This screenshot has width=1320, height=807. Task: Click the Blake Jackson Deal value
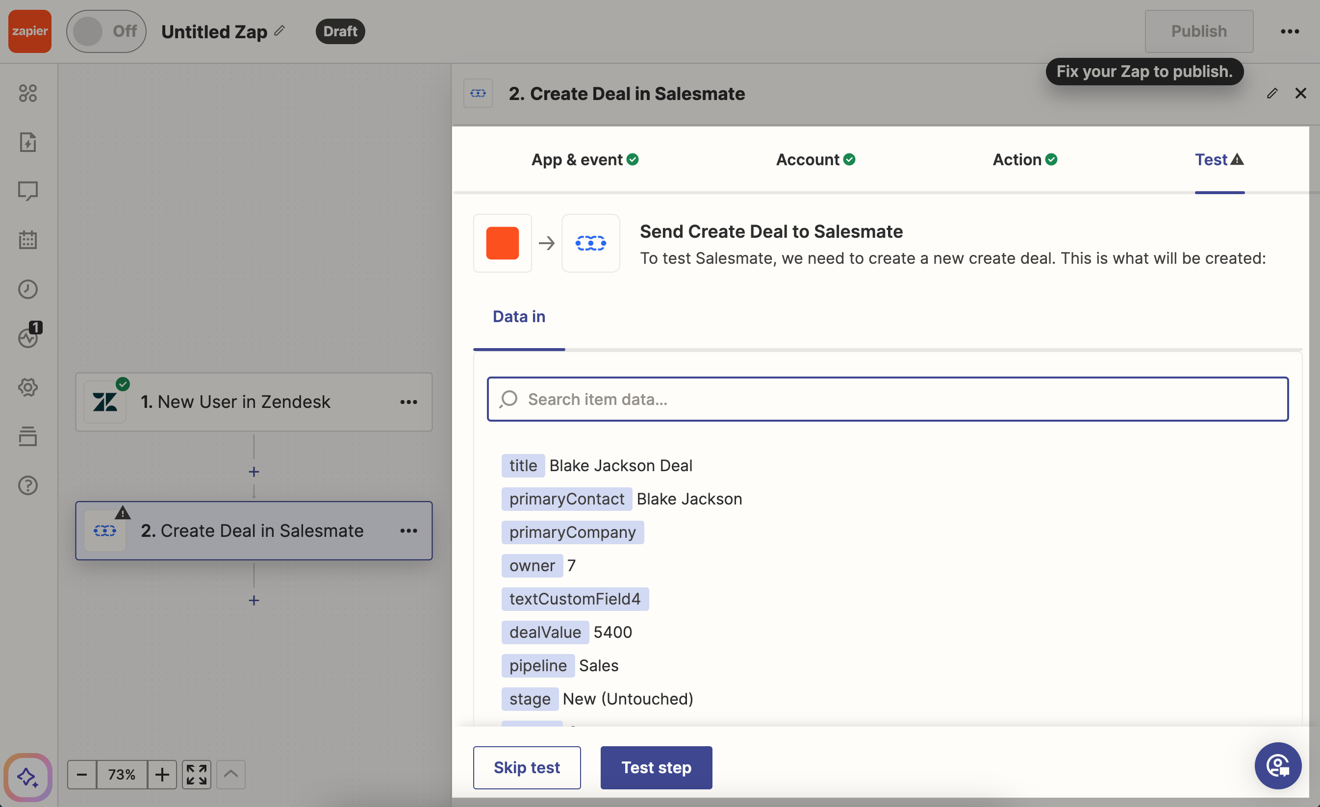(621, 466)
